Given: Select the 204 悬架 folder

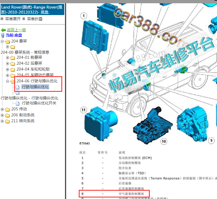Looking at the screenshot, I should click(19, 41).
